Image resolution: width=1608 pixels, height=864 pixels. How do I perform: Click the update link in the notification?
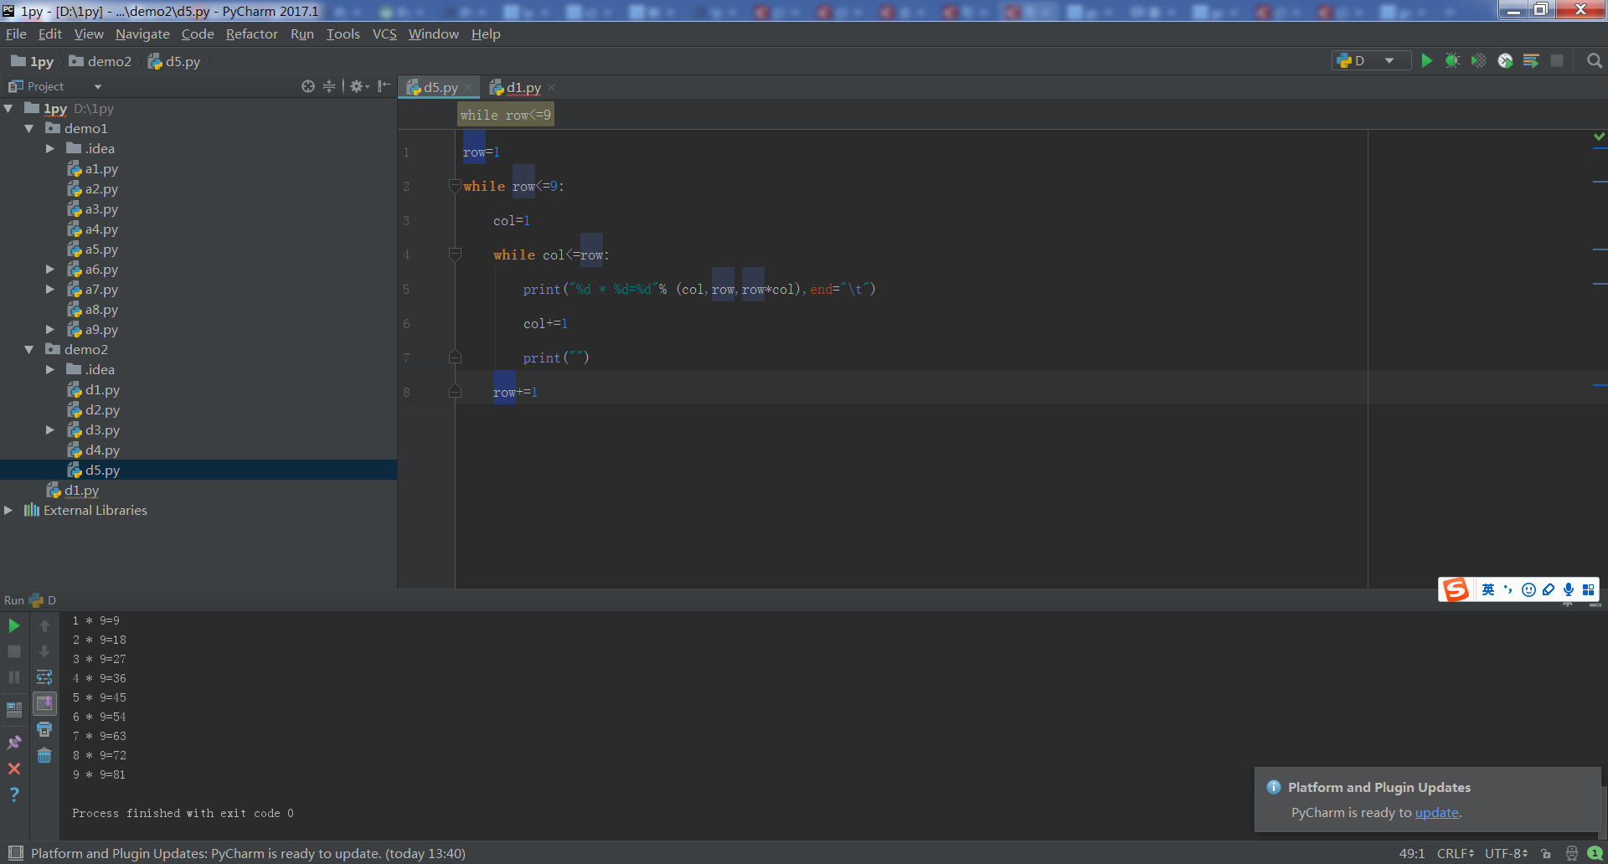point(1436,812)
